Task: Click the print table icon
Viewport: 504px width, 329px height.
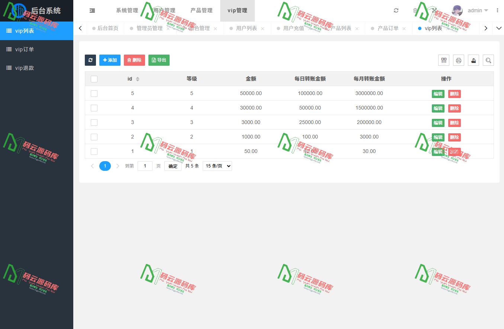Action: click(x=458, y=60)
